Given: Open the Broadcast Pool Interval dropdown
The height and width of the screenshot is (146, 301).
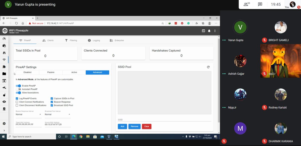Looking at the screenshot, I should tap(58, 114).
